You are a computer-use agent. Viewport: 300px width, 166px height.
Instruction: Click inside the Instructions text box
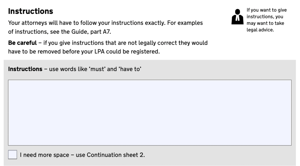click(x=150, y=112)
